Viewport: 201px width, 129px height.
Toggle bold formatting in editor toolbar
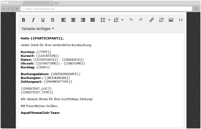coord(24,20)
